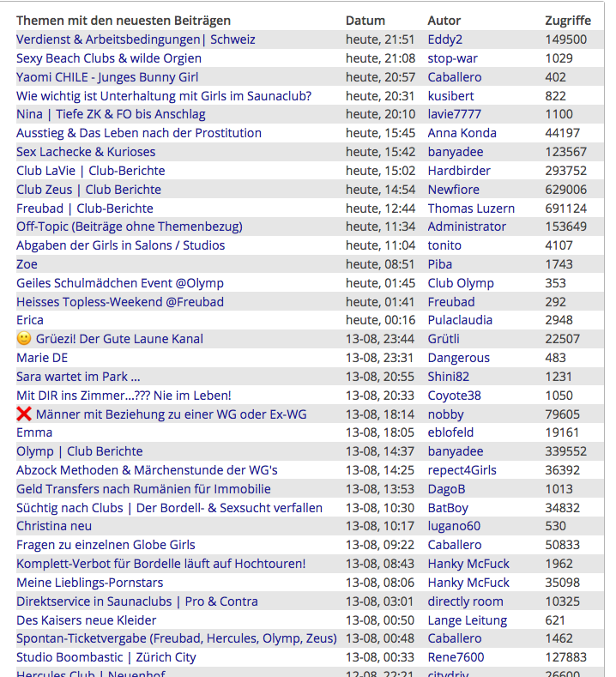
Task: Open 'Abzock Methoden & Märchenstunde der WG's' thread
Action: point(147,470)
